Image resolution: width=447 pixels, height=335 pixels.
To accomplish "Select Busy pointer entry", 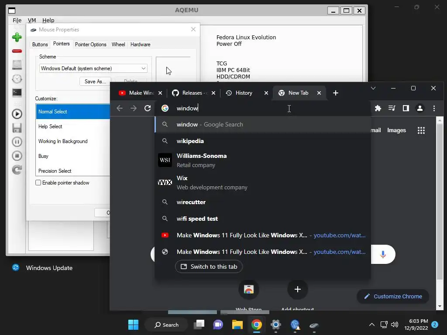I will click(x=73, y=156).
